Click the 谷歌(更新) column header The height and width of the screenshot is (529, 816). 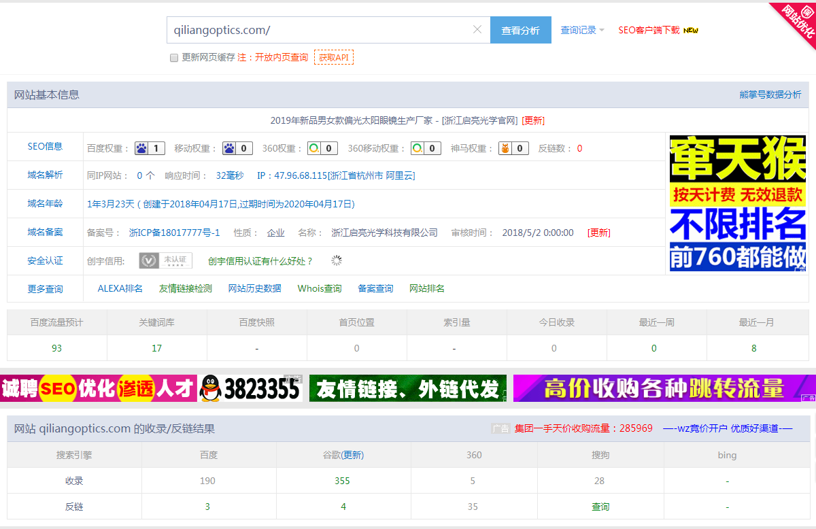343,455
